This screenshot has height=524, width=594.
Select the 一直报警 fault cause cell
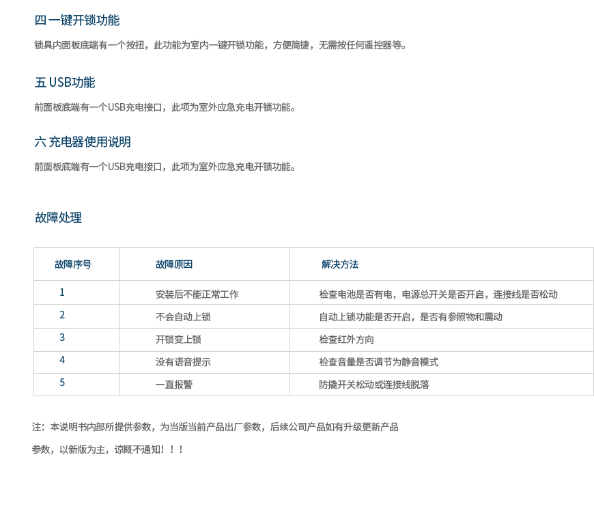pyautogui.click(x=174, y=385)
